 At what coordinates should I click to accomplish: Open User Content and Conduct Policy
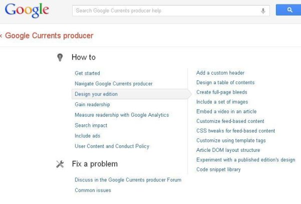pyautogui.click(x=112, y=146)
